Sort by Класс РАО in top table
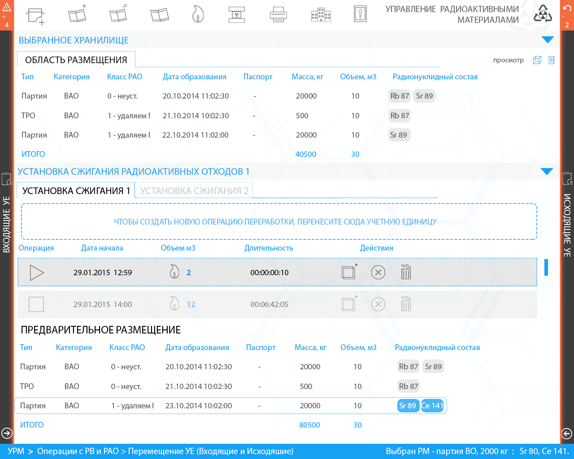This screenshot has width=574, height=459. point(125,77)
